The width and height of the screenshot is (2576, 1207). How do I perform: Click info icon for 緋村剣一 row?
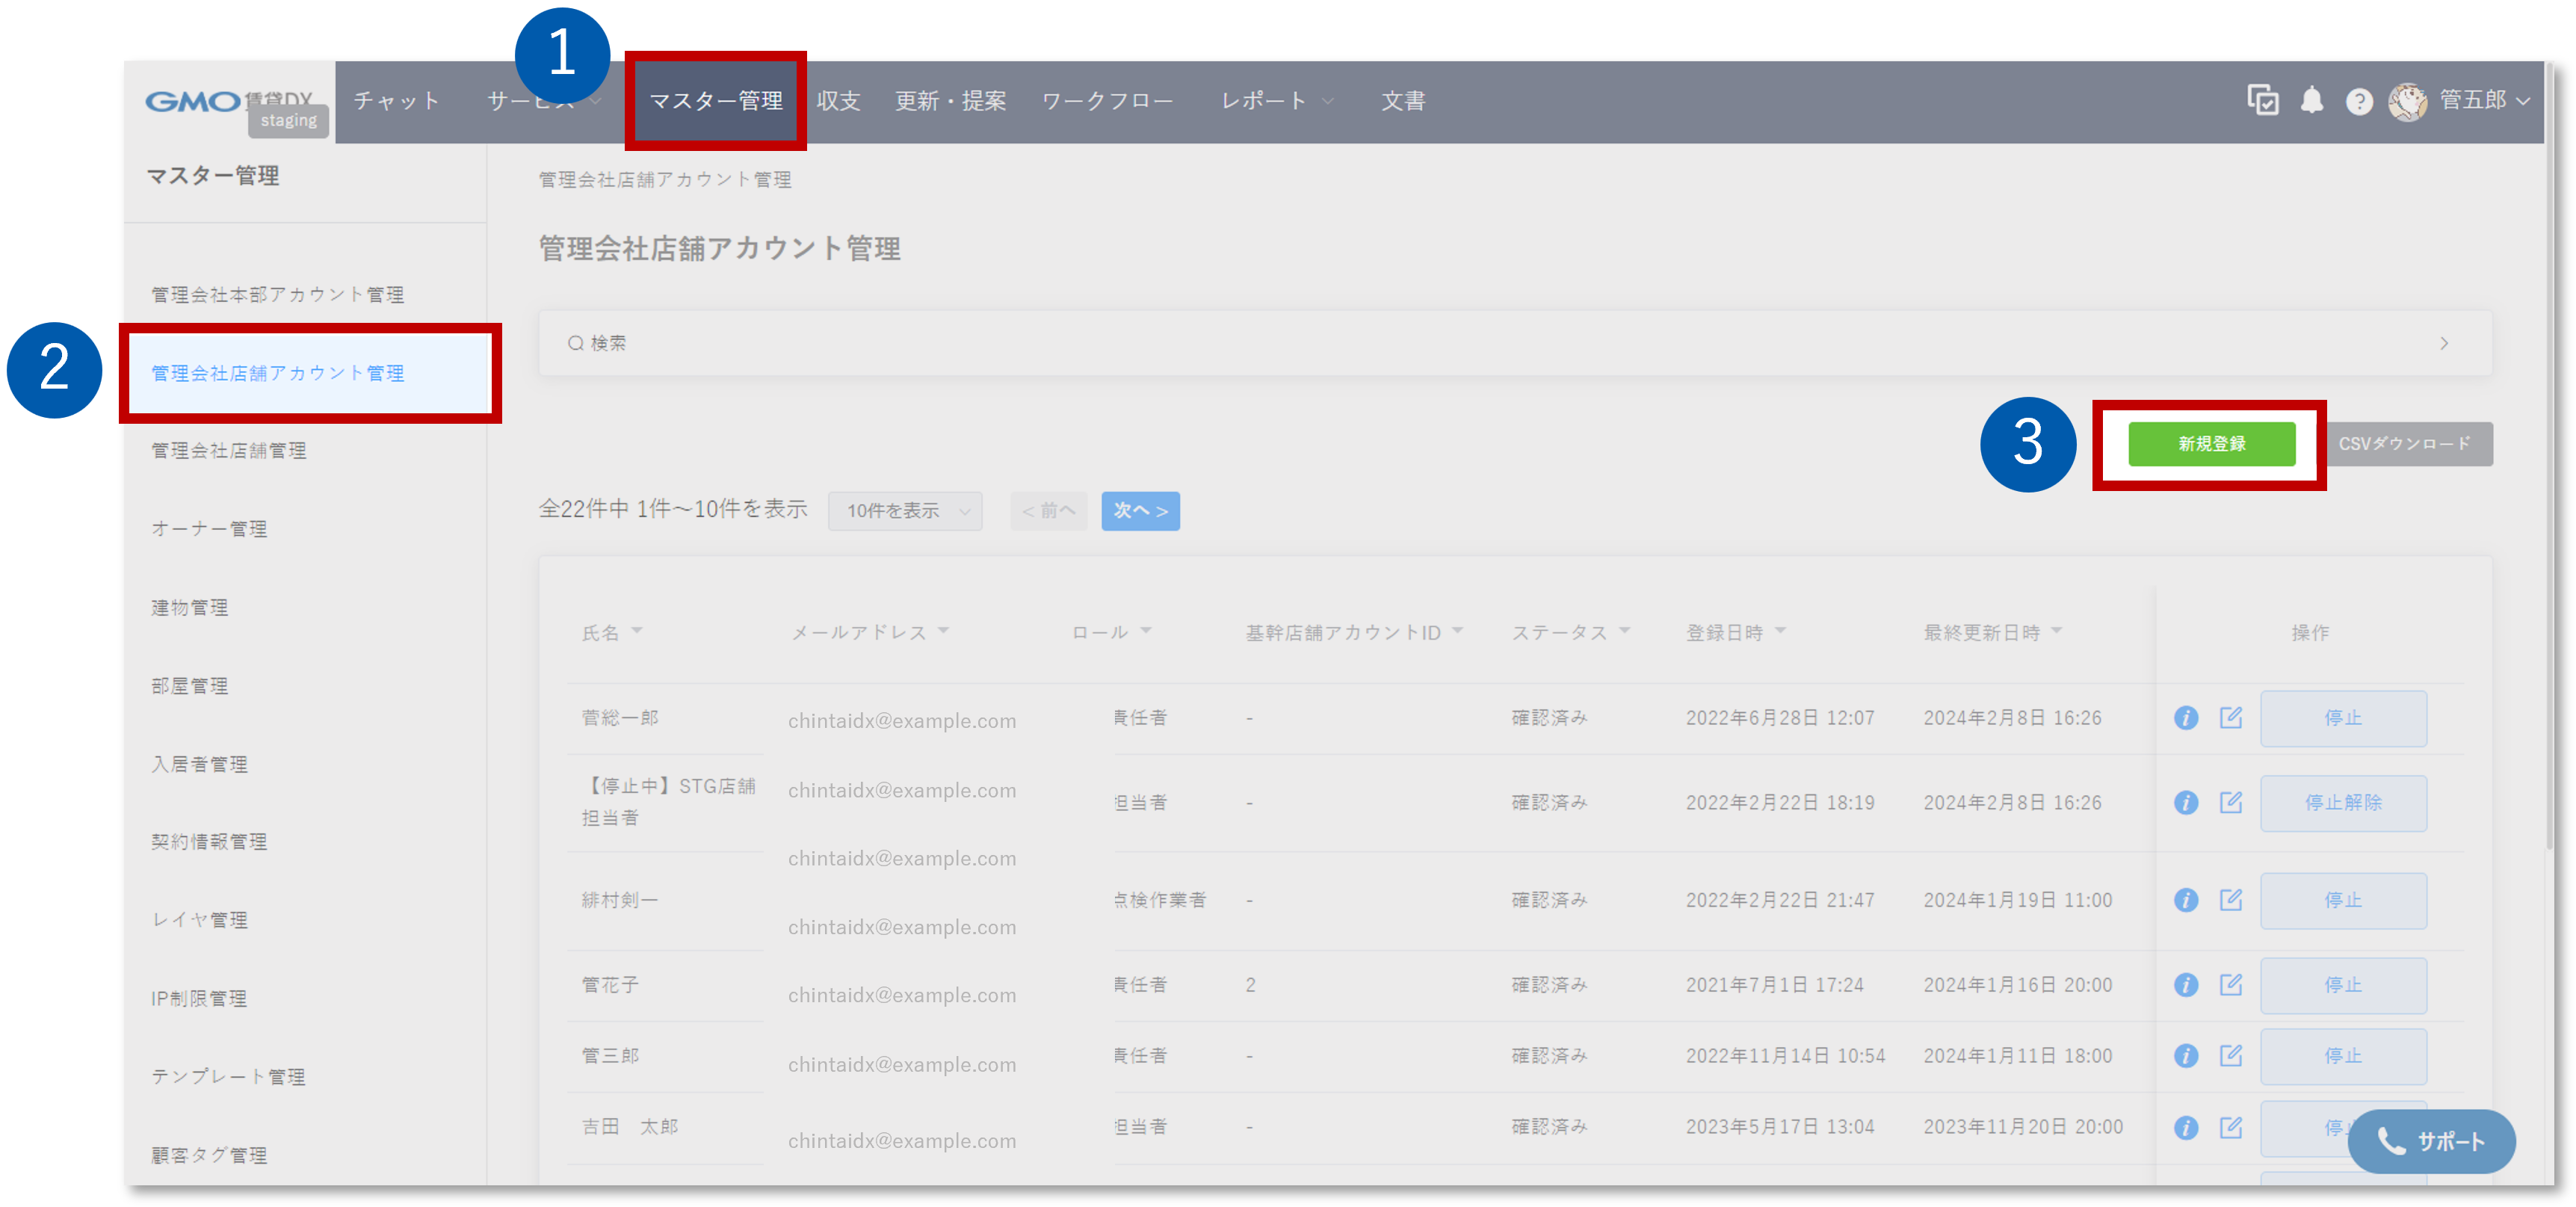tap(2186, 900)
